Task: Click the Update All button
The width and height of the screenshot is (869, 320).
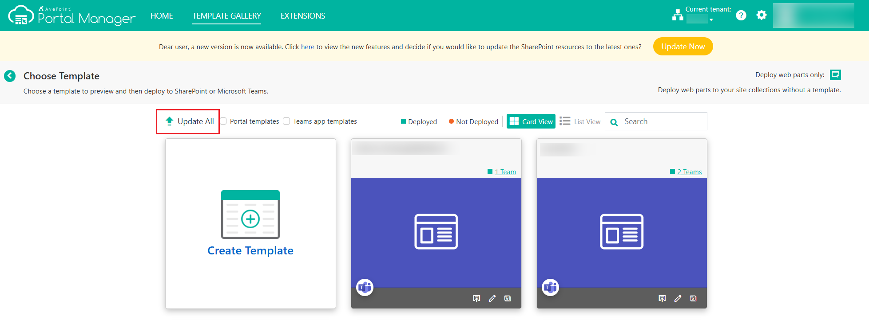Action: [x=190, y=121]
